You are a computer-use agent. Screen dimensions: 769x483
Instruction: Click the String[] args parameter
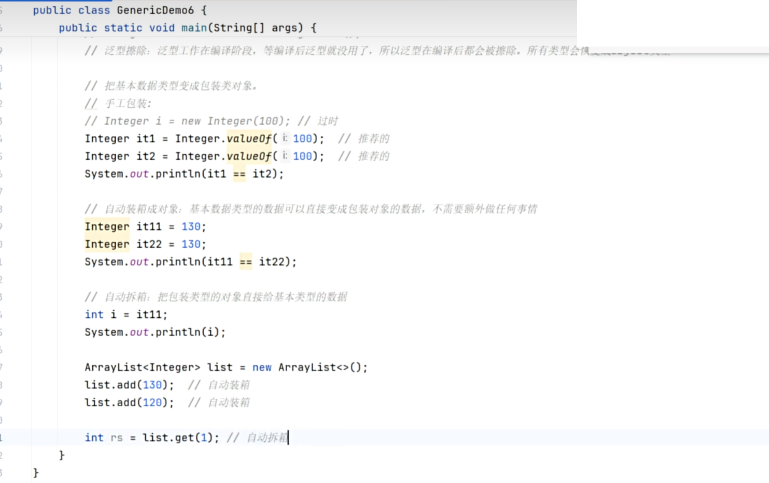pyautogui.click(x=256, y=28)
